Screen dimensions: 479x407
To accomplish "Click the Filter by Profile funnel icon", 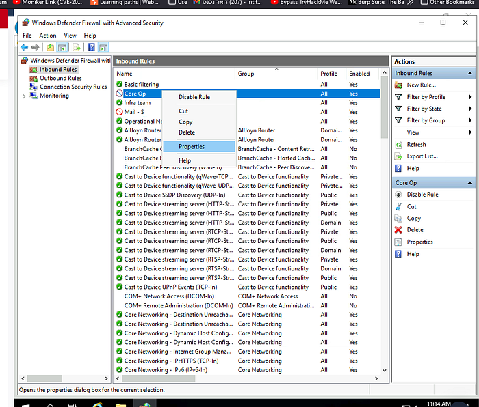I will point(398,97).
